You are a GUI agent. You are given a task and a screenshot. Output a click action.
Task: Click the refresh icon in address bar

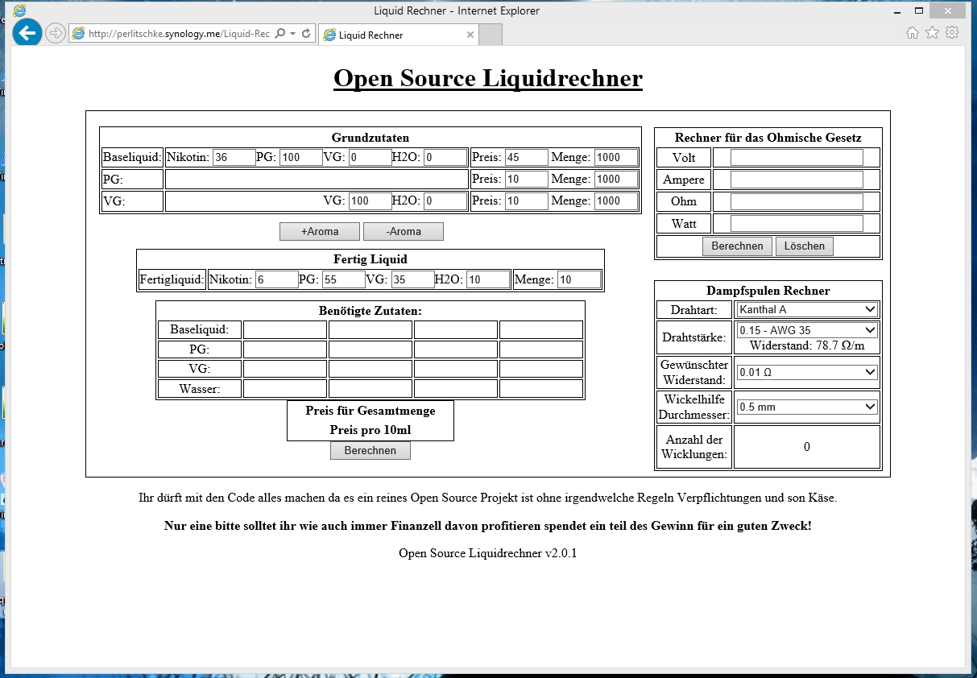click(306, 34)
